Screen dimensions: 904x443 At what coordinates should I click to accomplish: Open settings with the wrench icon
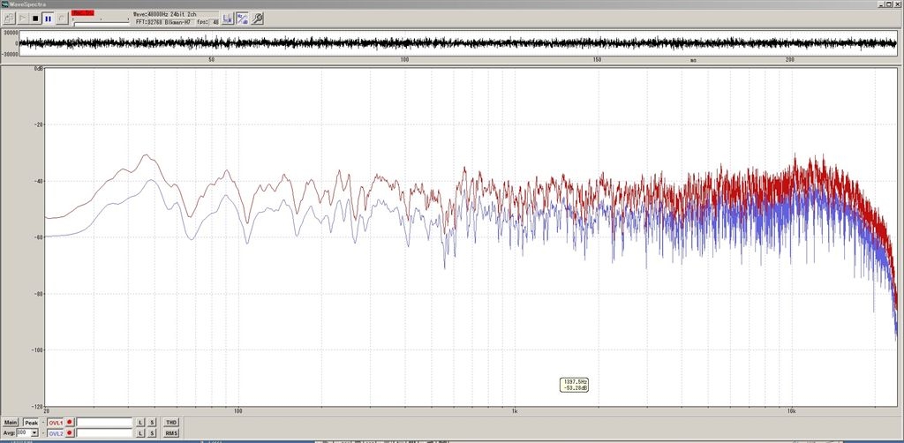(x=257, y=19)
